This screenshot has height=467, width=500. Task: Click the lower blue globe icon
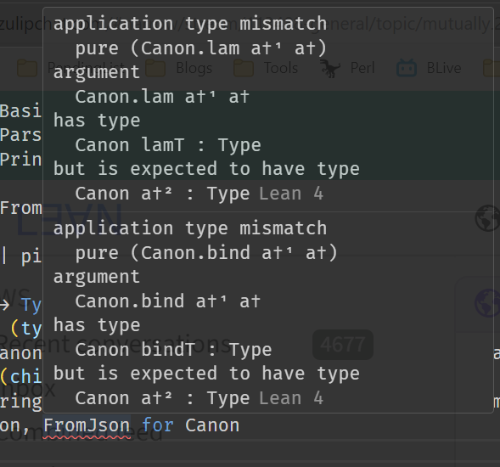point(487,303)
